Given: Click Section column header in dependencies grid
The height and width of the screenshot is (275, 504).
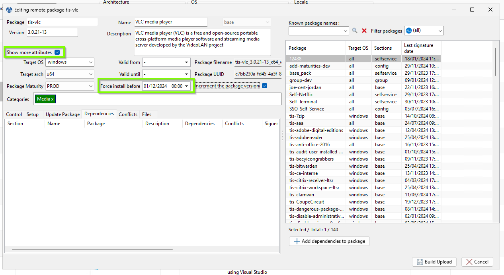Looking at the screenshot, I should (25, 124).
